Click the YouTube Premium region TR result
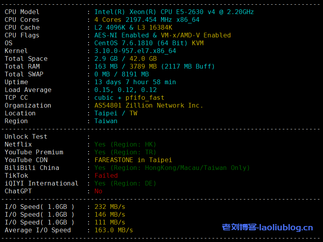Screen dimensions: 323x242 click(x=125, y=152)
